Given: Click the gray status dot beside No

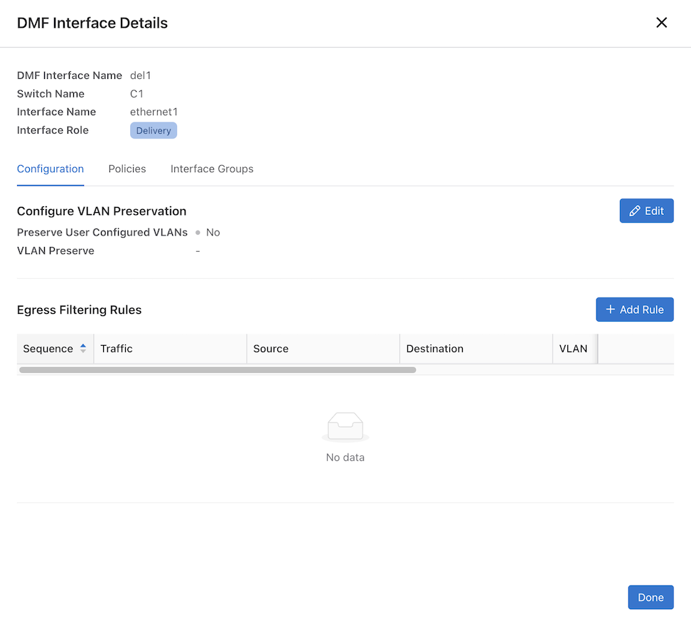Looking at the screenshot, I should point(198,233).
